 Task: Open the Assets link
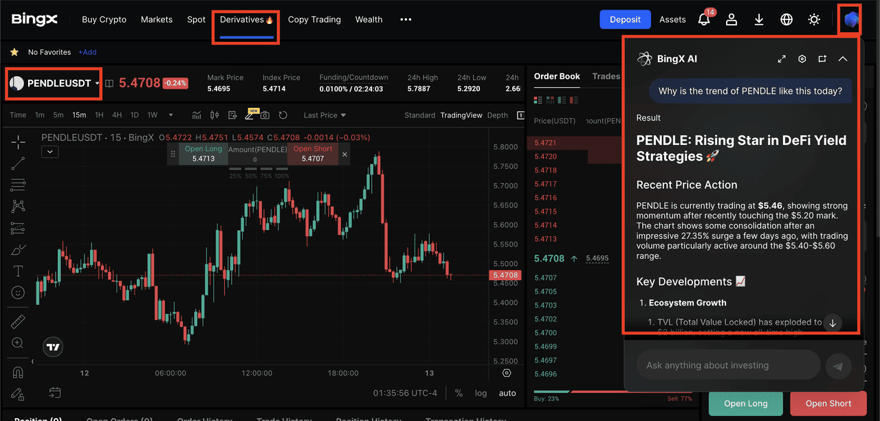click(672, 19)
